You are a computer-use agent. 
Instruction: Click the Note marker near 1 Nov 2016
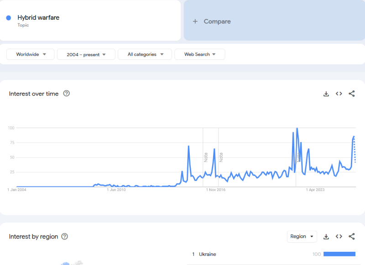click(x=221, y=157)
